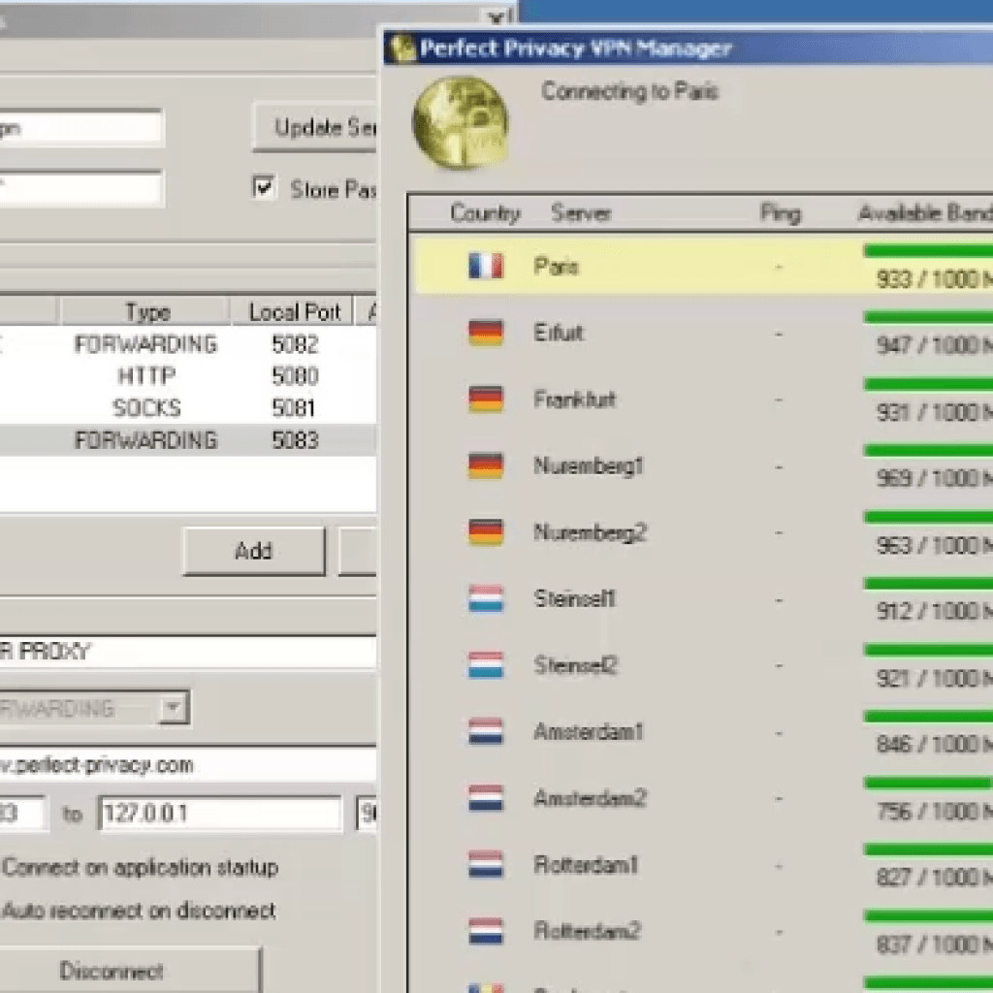993x993 pixels.
Task: Click the username field ending in 'gn'
Action: point(81,129)
